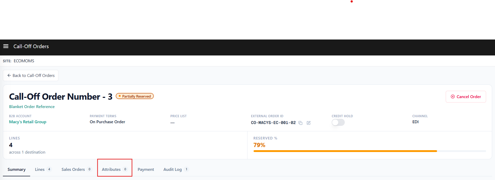Copy the external order ID
Viewport: 495px width, 180px height.
point(300,123)
